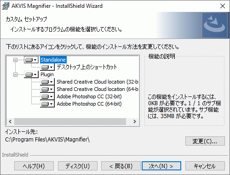This screenshot has height=175, width=230.
Task: Click the right arrow of the feature list scrollbar
Action: pyautogui.click(x=135, y=122)
